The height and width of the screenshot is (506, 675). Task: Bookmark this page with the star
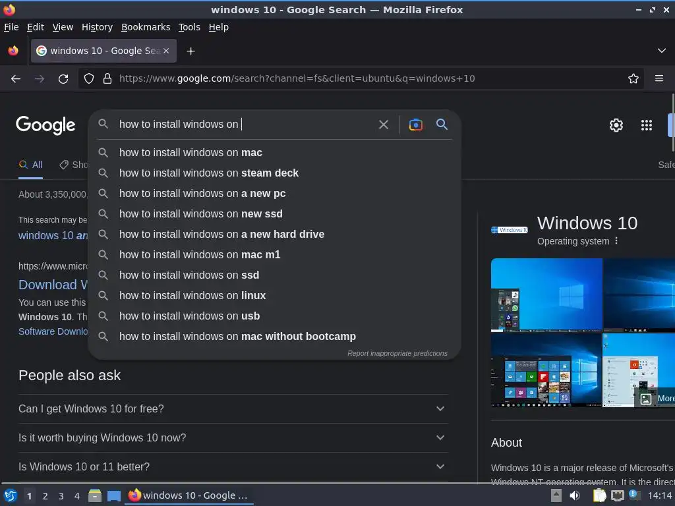633,78
